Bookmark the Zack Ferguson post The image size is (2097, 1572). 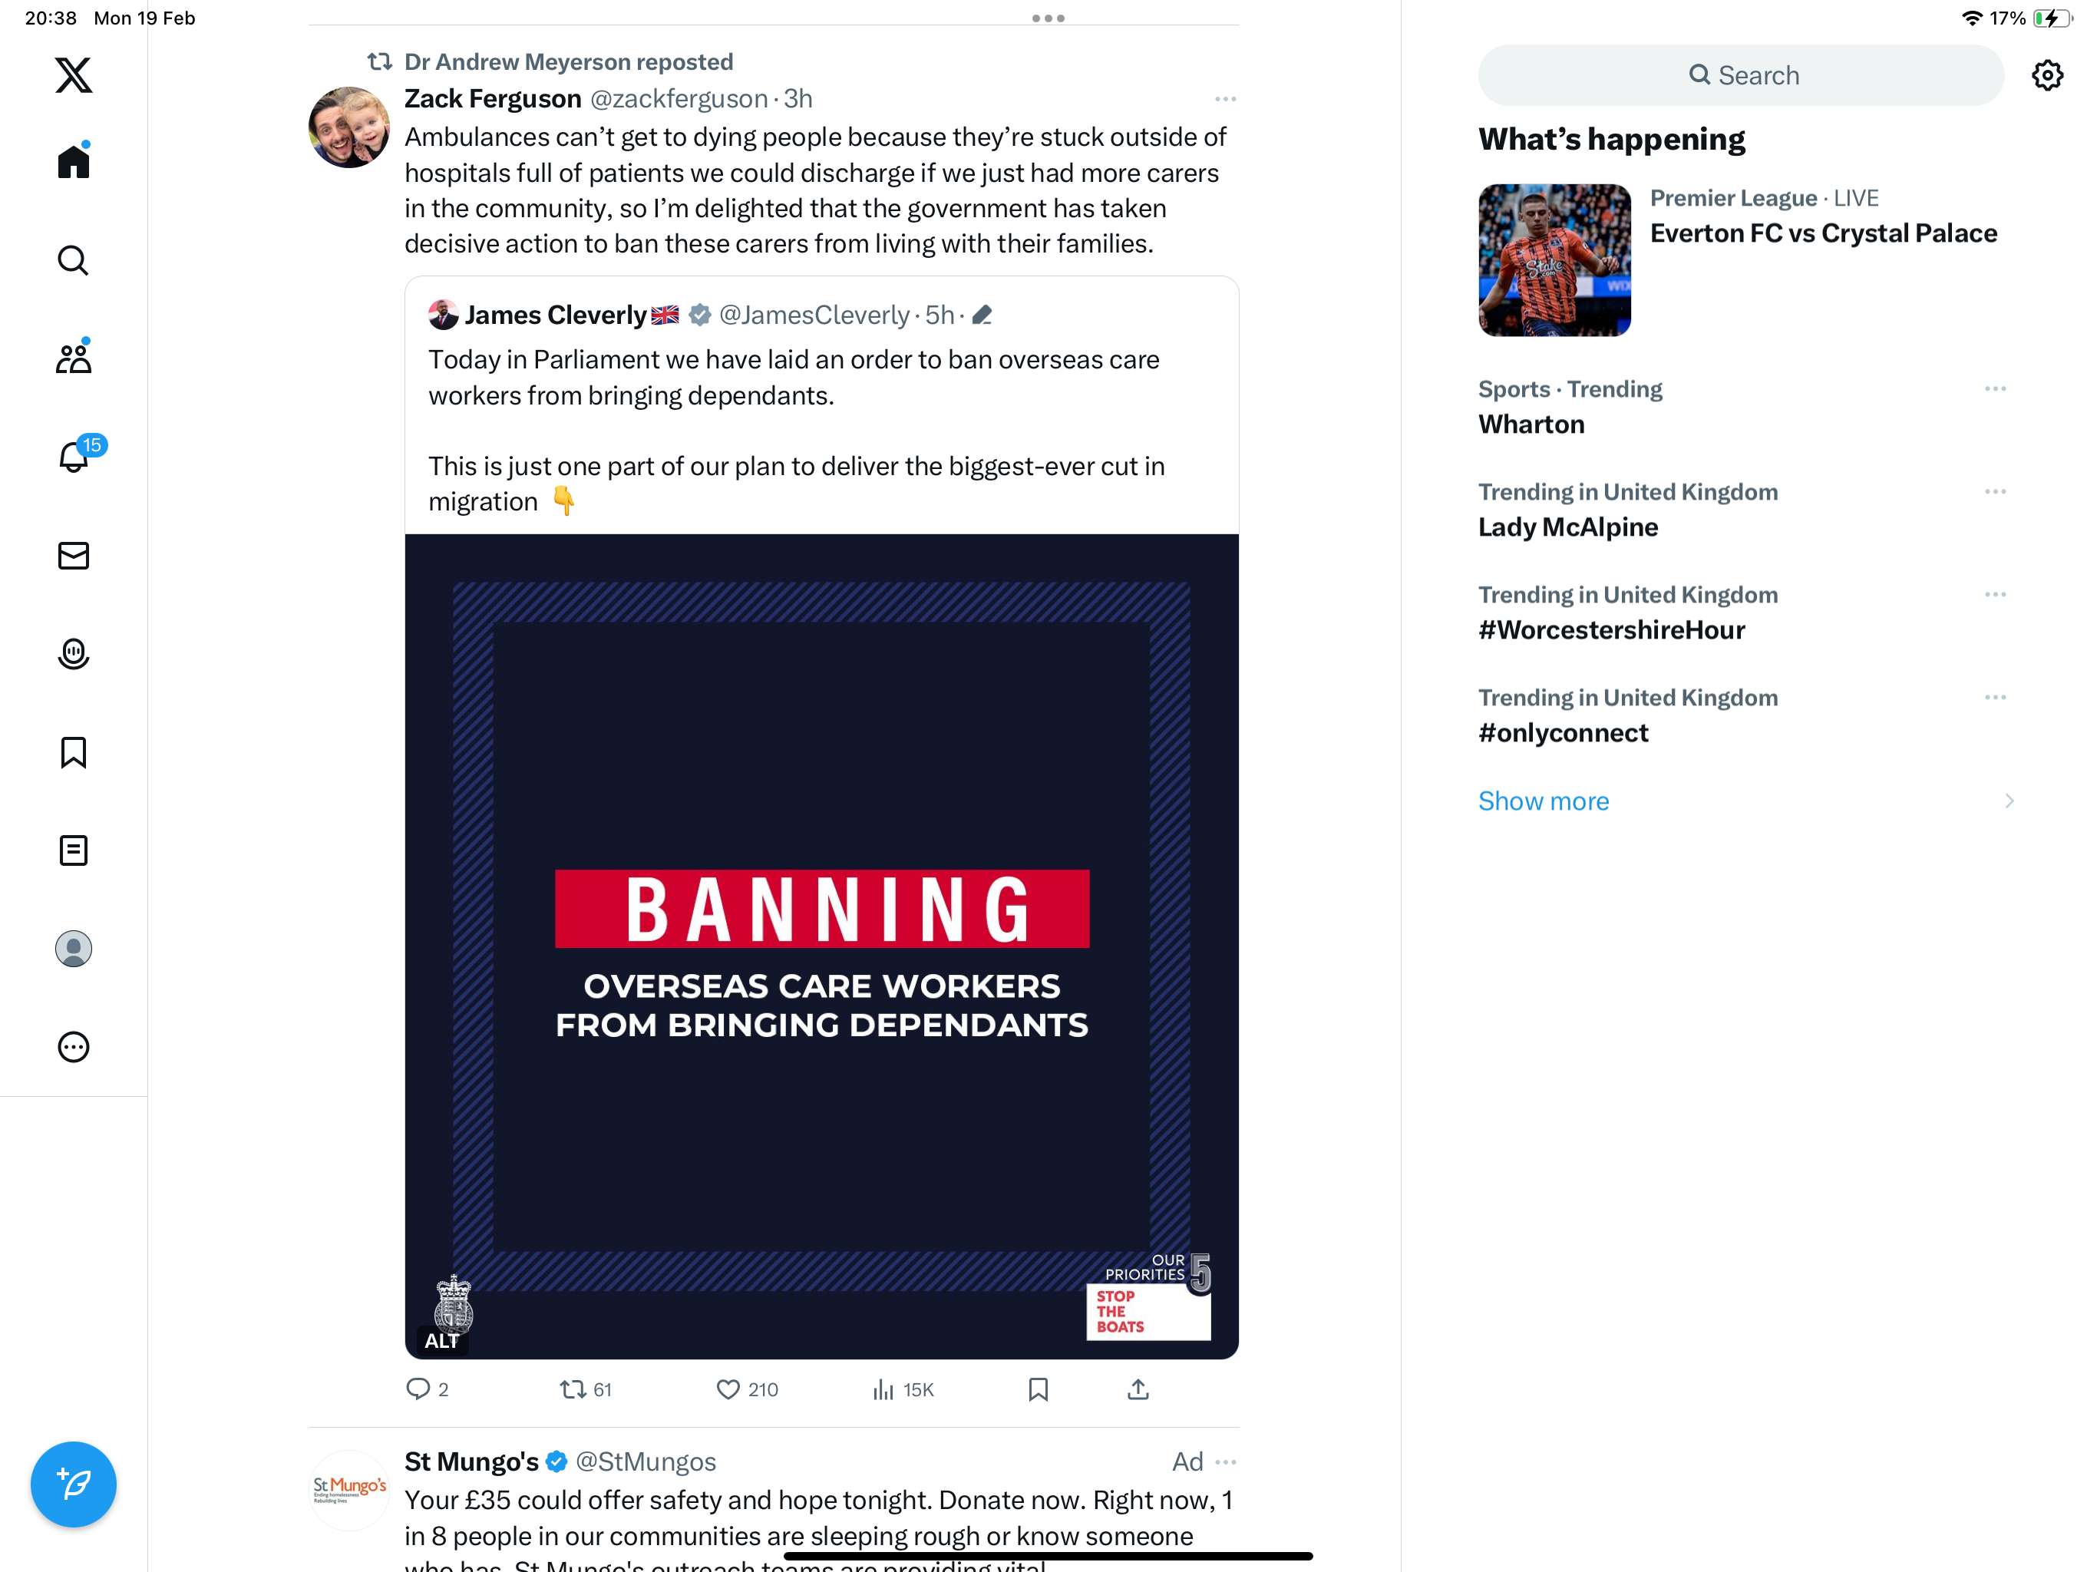[x=1038, y=1389]
